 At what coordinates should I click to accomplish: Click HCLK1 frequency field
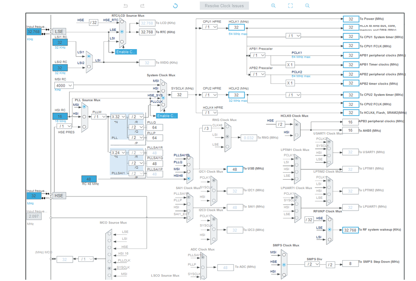(237, 28)
